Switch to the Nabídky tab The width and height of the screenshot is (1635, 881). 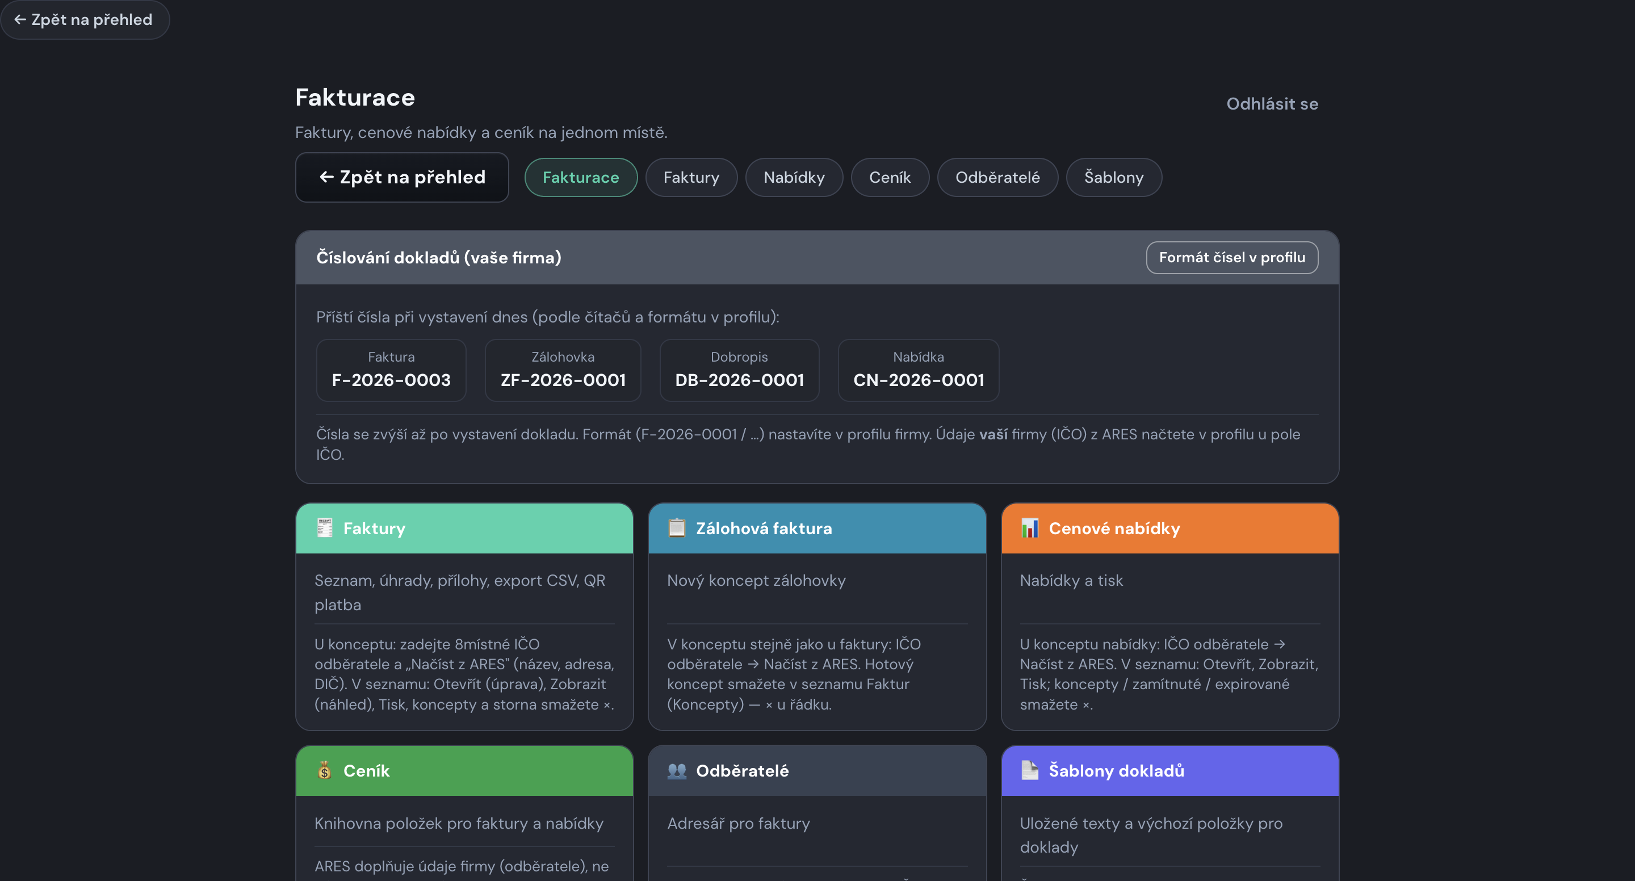coord(794,177)
